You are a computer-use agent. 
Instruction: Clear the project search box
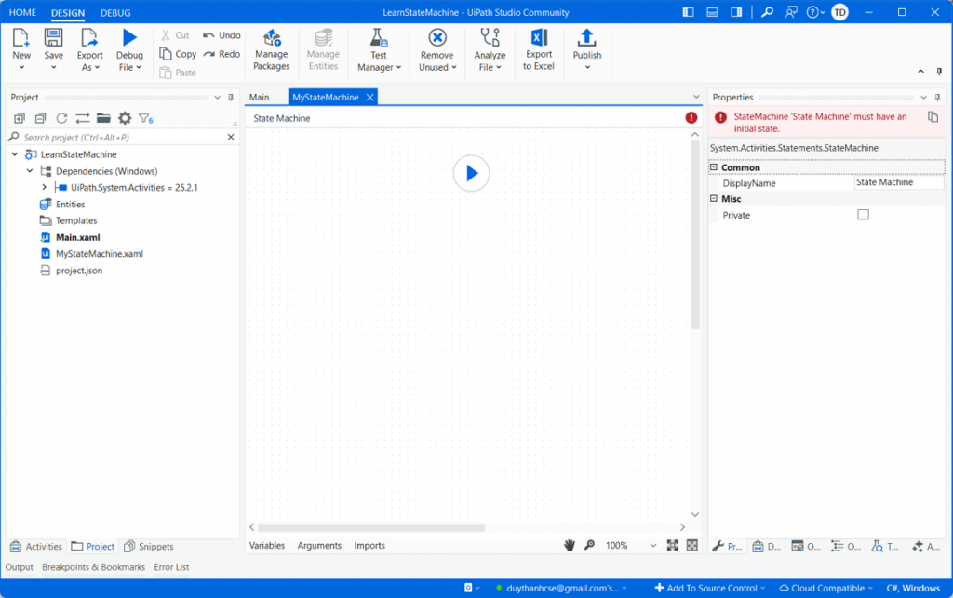231,138
